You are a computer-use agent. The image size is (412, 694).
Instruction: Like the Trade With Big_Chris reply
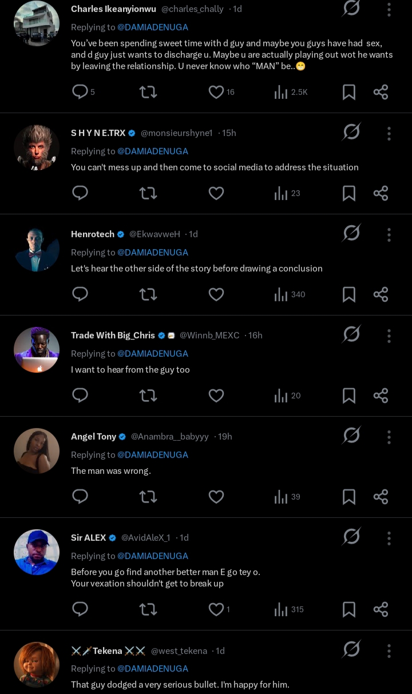(216, 396)
